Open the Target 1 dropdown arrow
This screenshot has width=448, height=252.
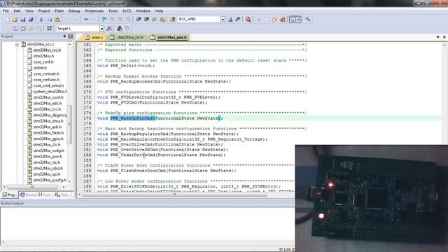coord(101,29)
